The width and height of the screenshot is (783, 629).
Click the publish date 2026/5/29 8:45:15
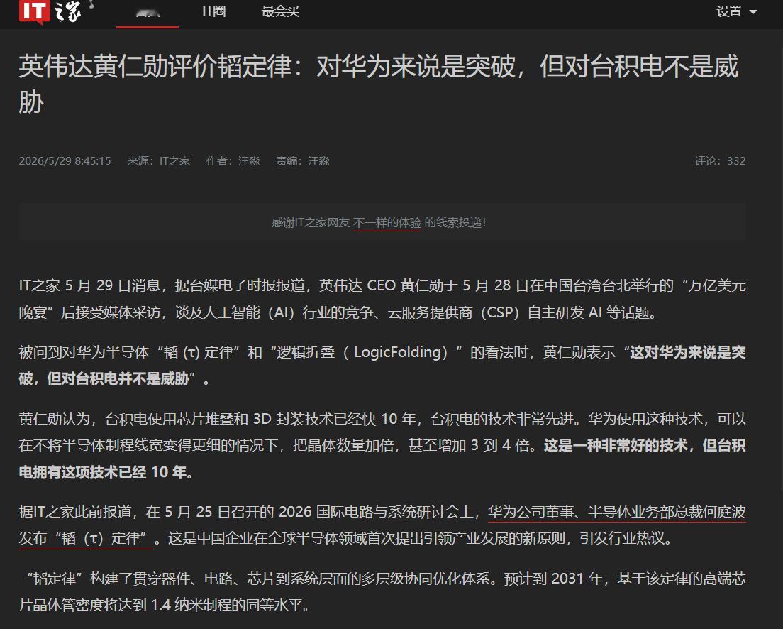click(65, 161)
